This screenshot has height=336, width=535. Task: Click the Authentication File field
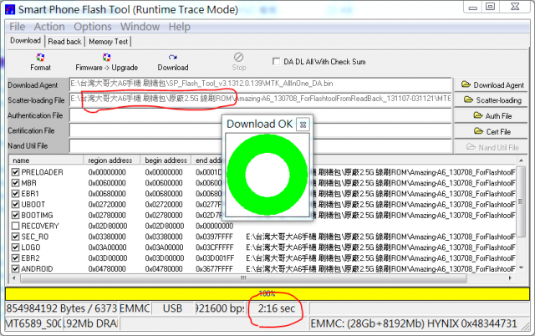(x=261, y=115)
